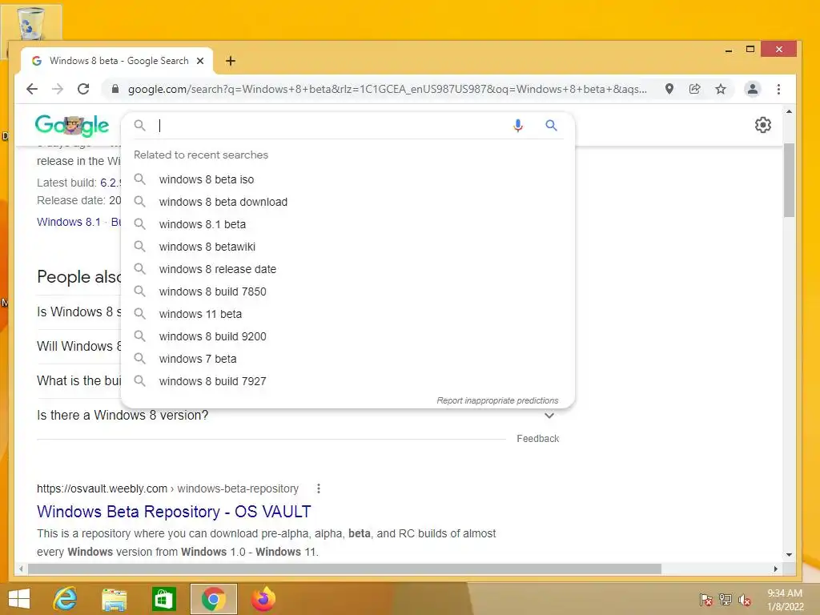Click the vertical scrollbar up arrow
This screenshot has width=820, height=615.
(789, 111)
